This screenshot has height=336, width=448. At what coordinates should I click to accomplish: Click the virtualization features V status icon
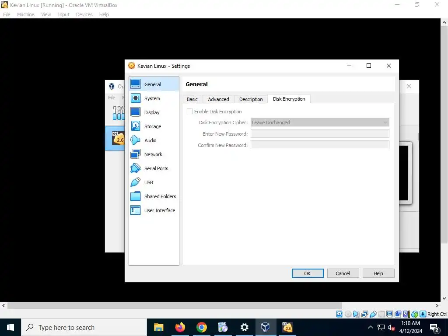click(406, 314)
